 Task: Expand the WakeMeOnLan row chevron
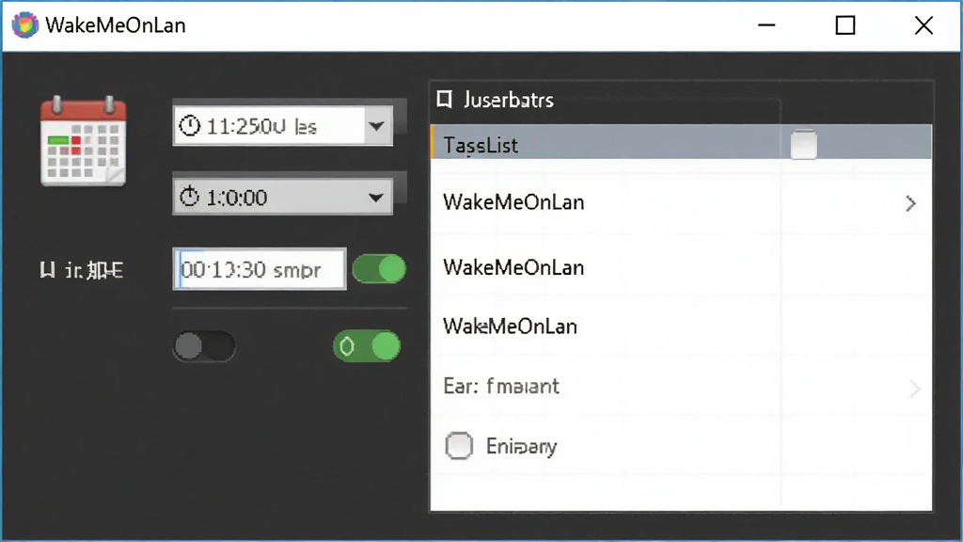pos(910,203)
